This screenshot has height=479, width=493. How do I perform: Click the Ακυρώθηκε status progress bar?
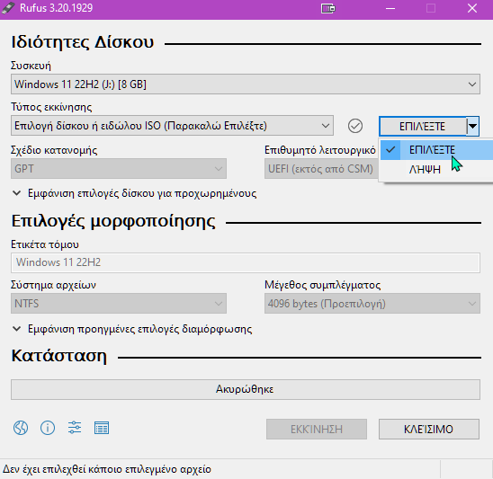(246, 389)
